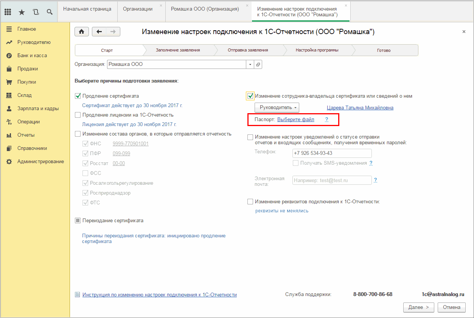Click the Банк и касса ruble icon

(9, 56)
